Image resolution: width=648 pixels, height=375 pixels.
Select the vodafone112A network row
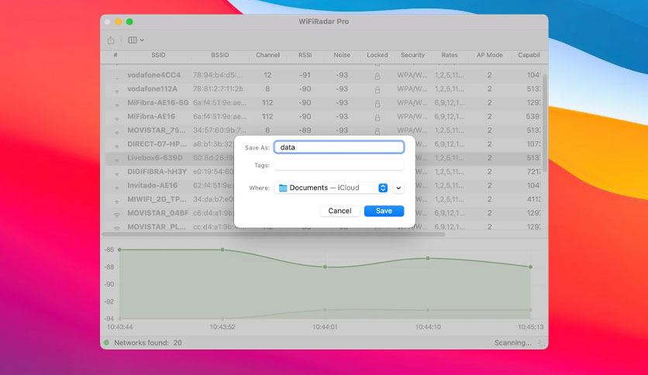point(323,89)
